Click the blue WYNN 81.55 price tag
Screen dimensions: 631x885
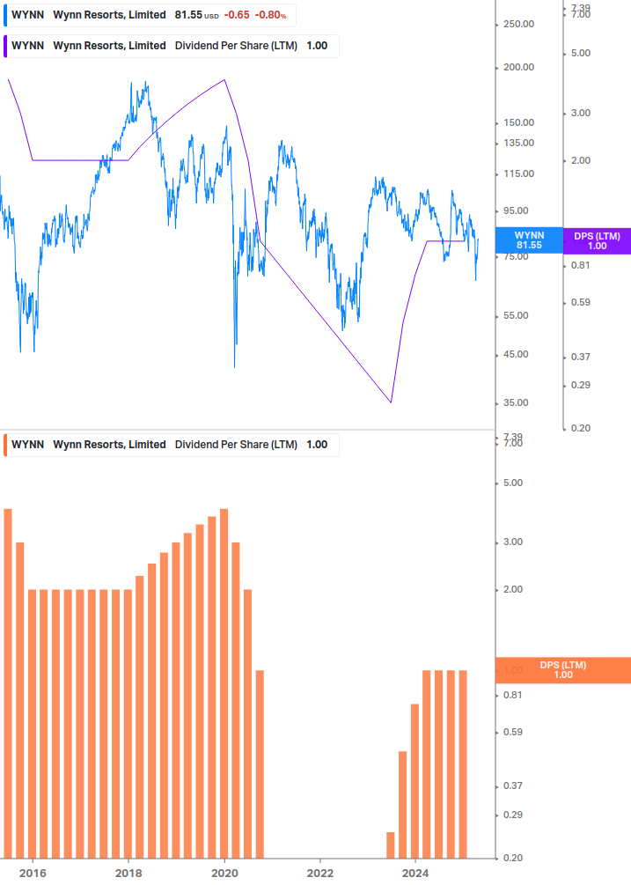click(x=529, y=240)
